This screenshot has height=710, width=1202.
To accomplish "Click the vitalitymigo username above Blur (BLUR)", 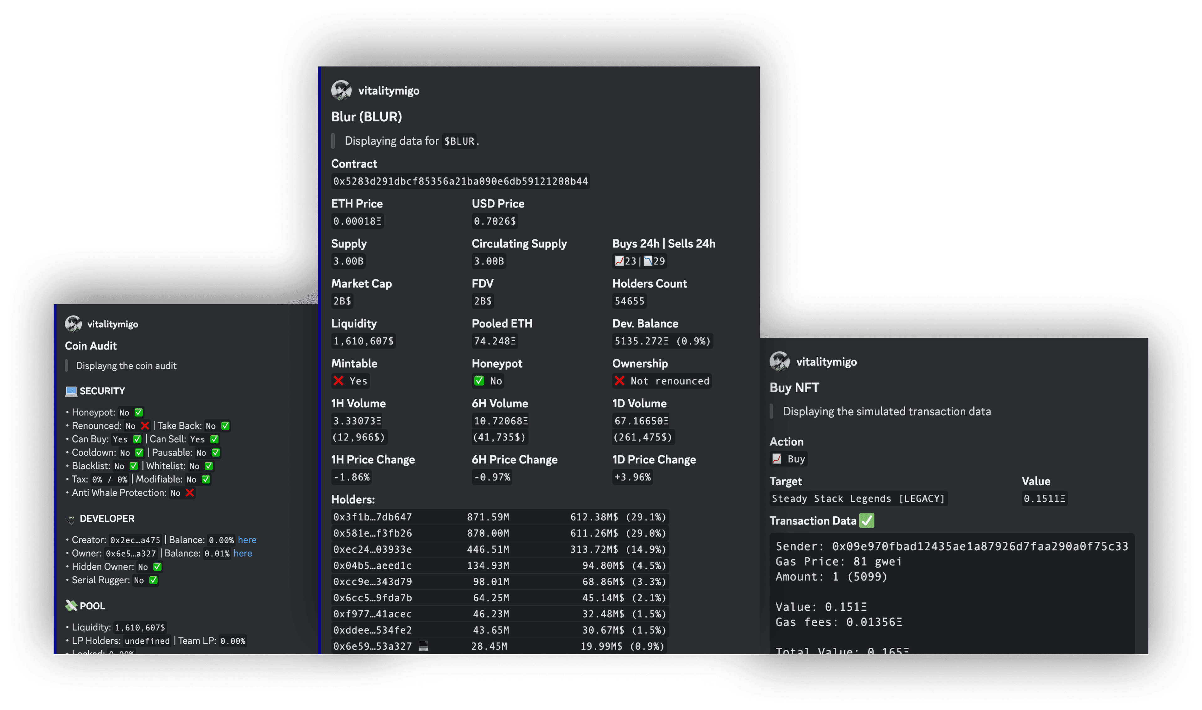I will click(388, 91).
